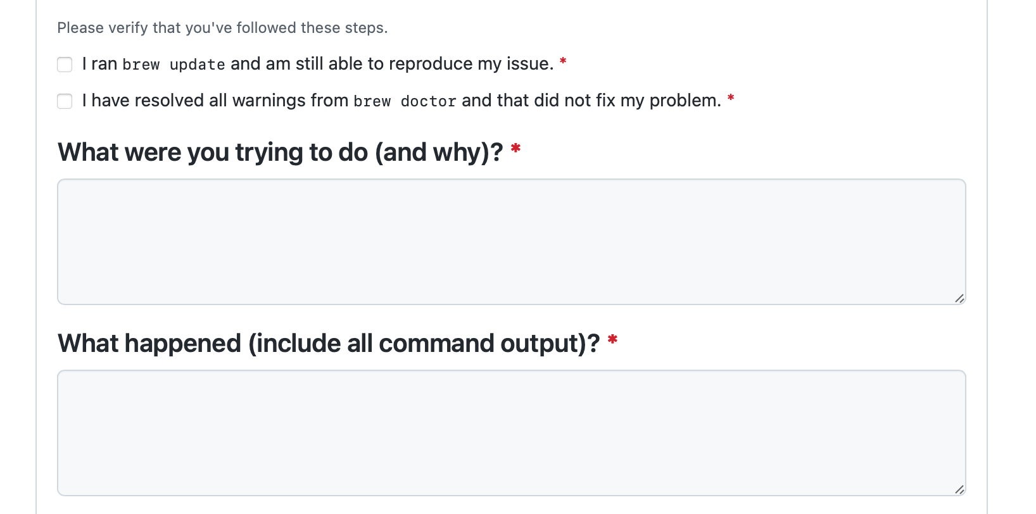
Task: Click the red asterisk after 'fix my problem'
Action: [731, 98]
